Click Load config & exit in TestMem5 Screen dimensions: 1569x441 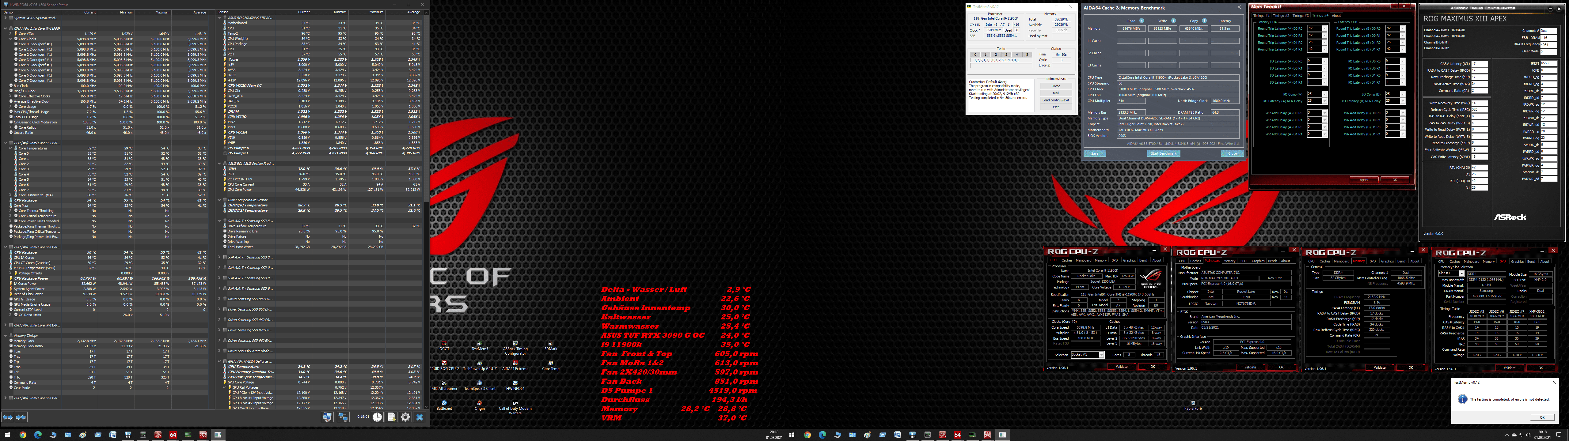click(x=1056, y=100)
